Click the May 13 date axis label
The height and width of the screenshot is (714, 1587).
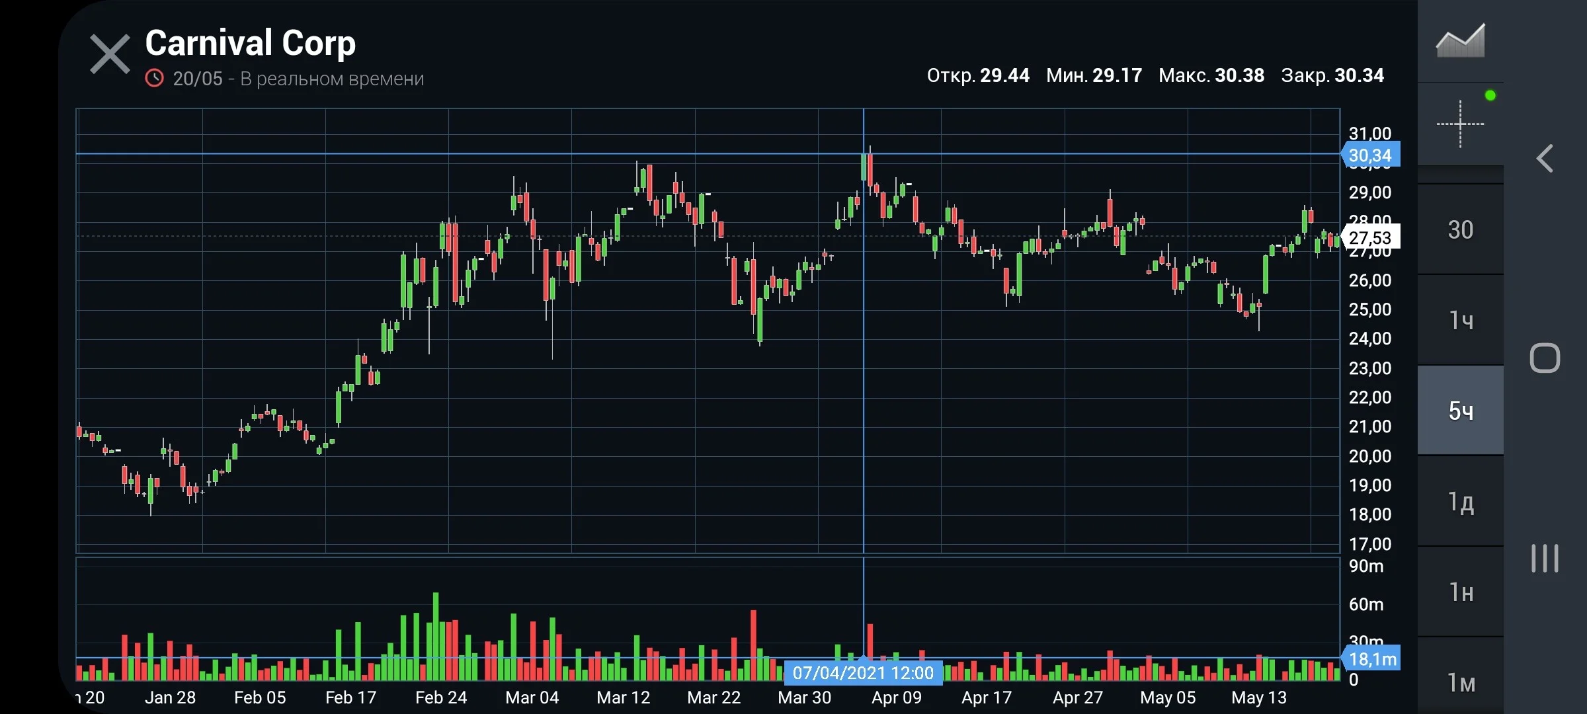[x=1258, y=697]
